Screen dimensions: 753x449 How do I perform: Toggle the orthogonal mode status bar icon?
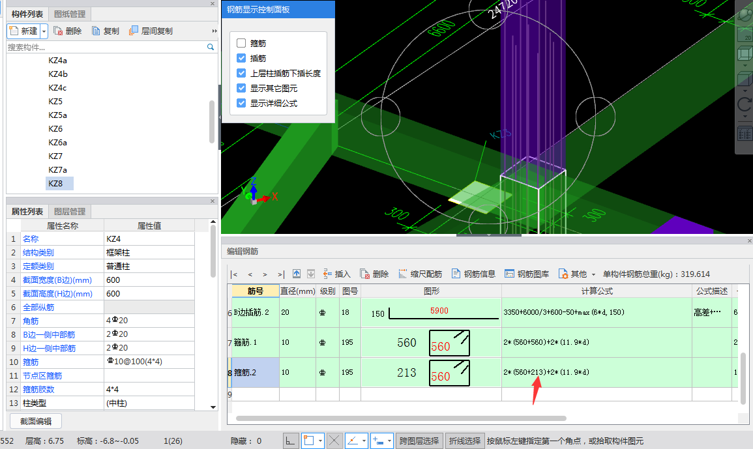pos(291,441)
